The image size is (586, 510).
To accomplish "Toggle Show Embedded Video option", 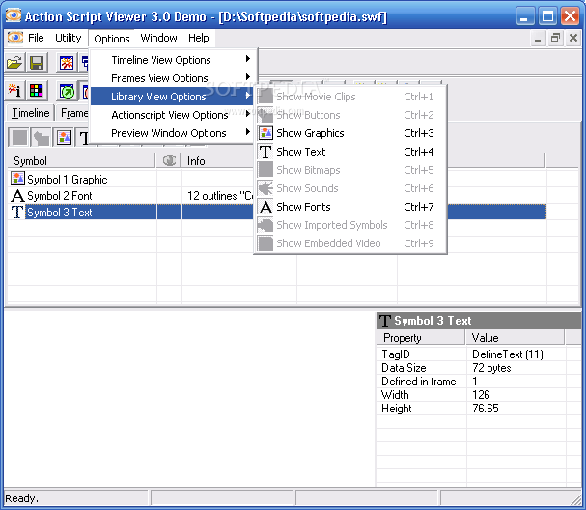I will 350,243.
